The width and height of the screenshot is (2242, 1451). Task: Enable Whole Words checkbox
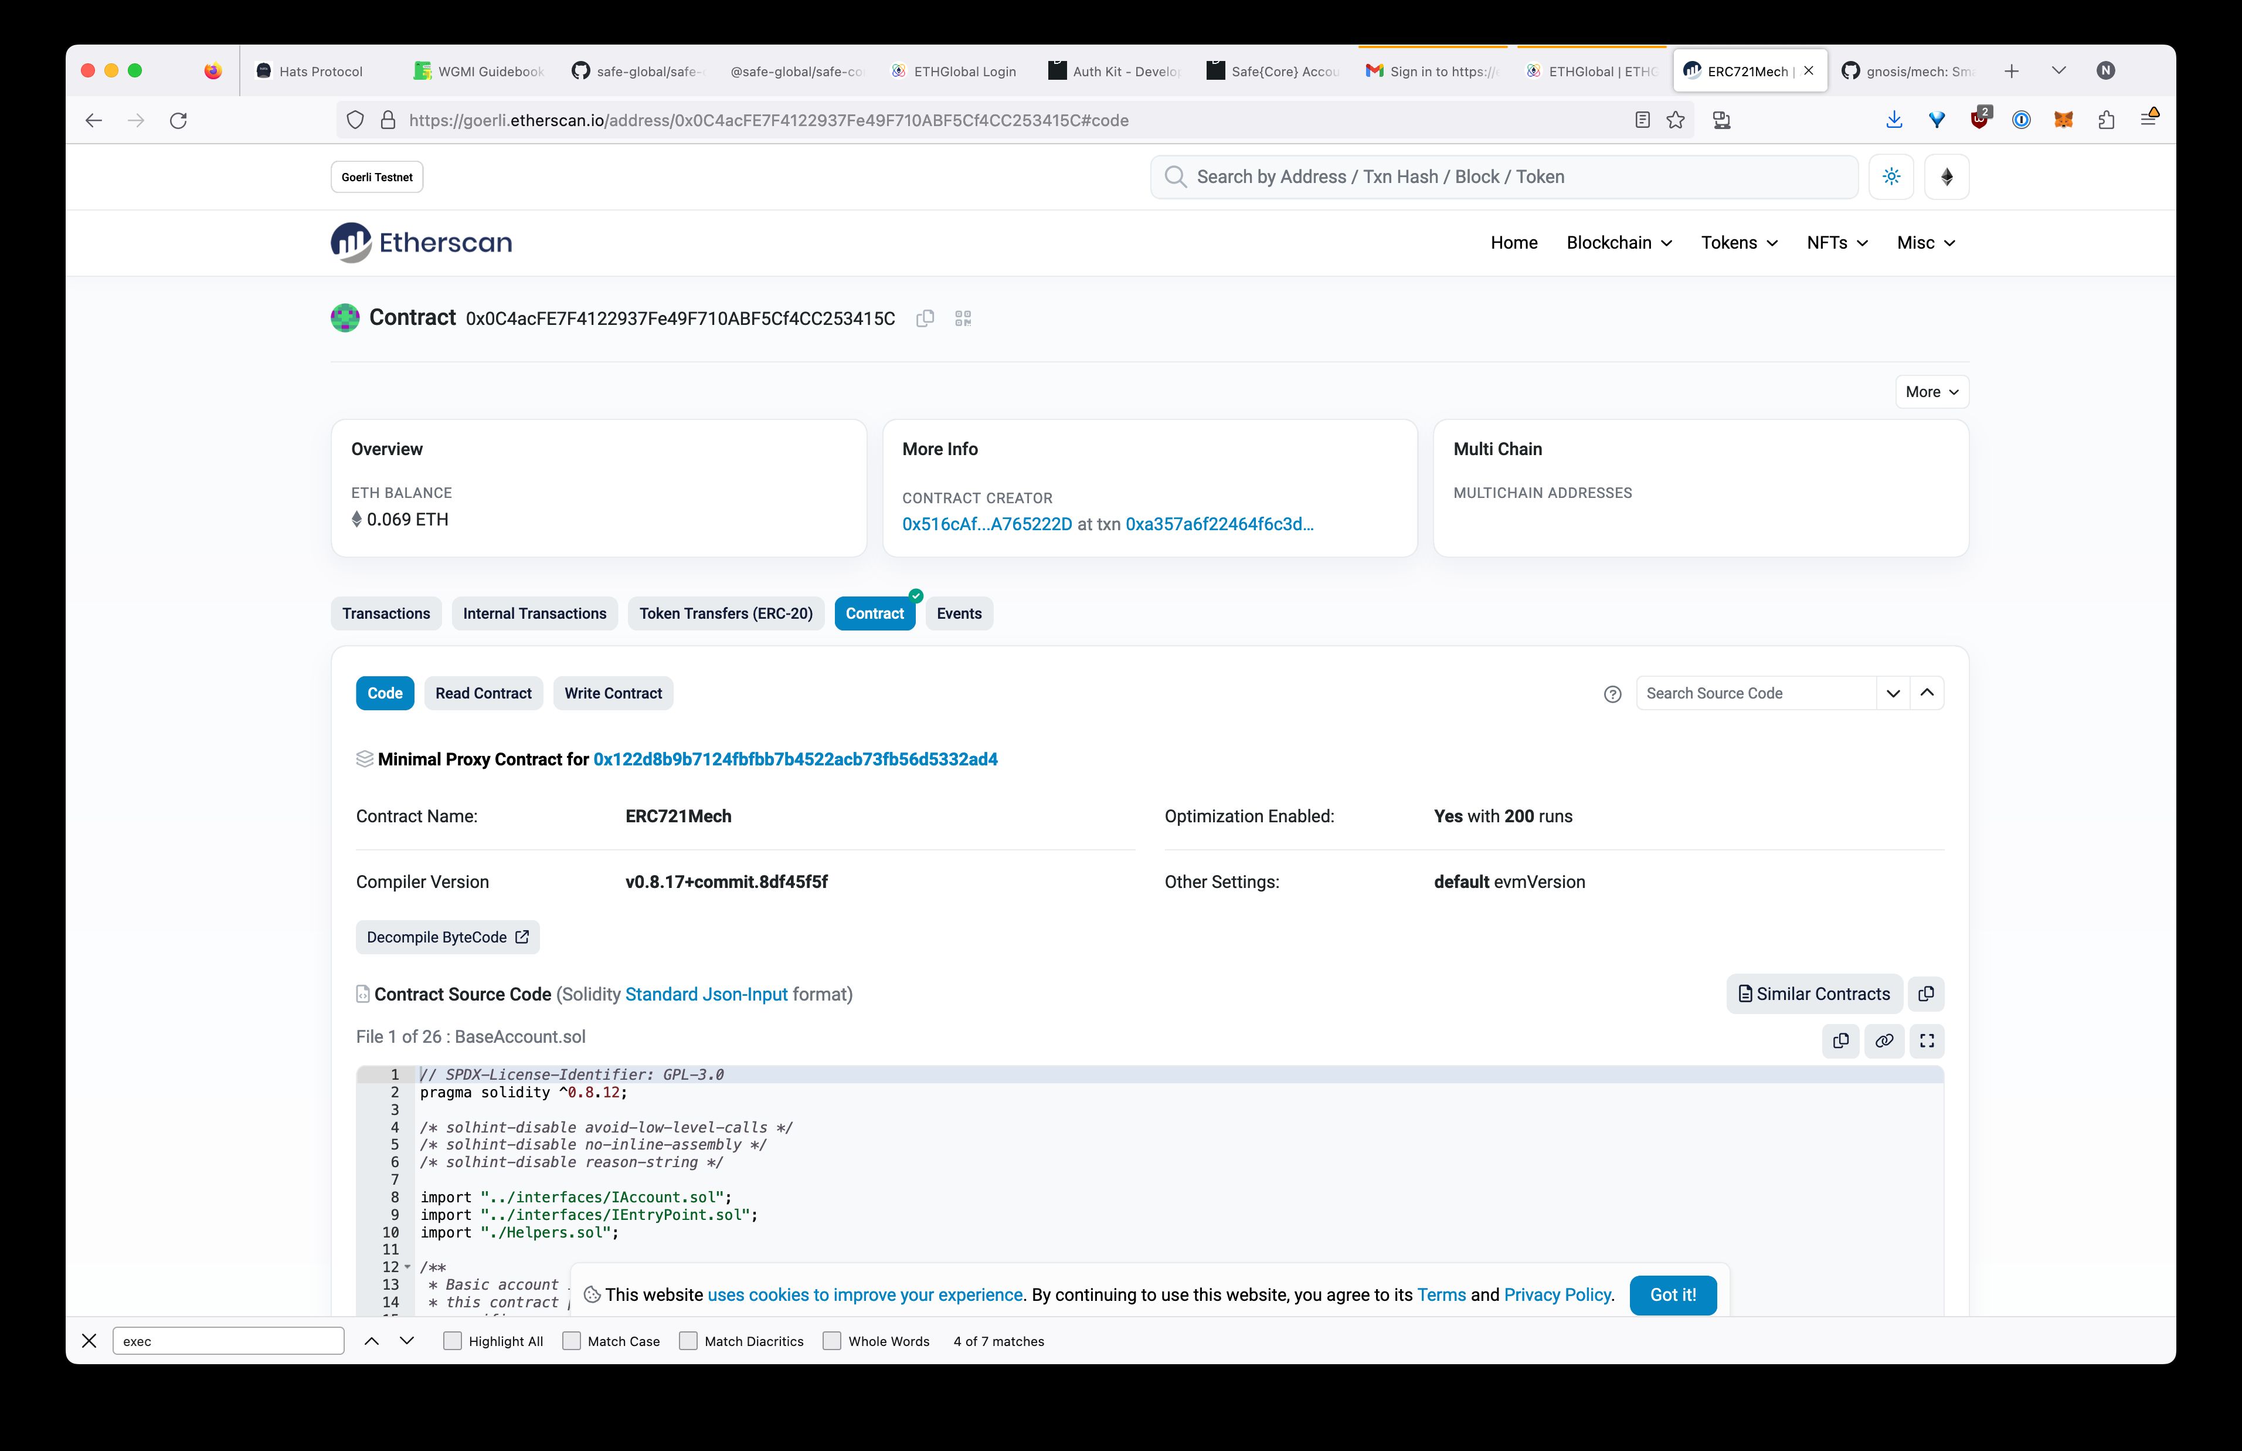tap(831, 1341)
